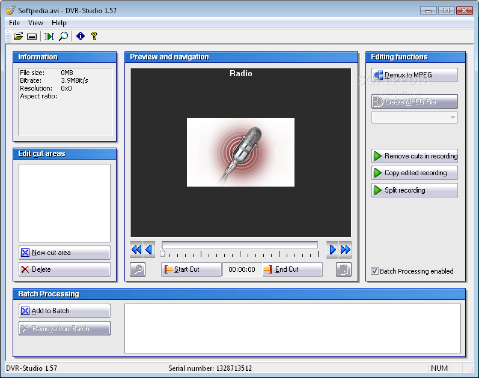The image size is (479, 378).
Task: Click the Start Cut button
Action: tap(191, 269)
